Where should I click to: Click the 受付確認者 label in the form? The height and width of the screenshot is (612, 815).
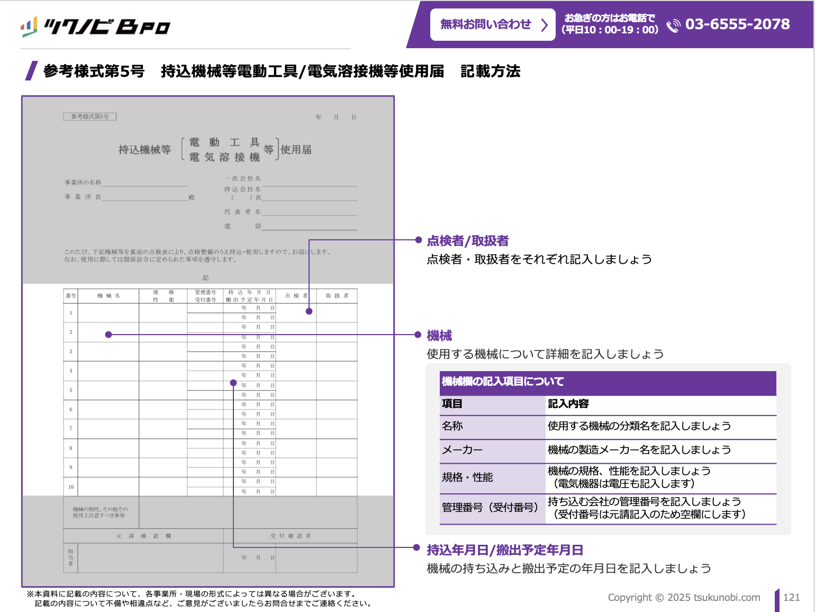[291, 536]
